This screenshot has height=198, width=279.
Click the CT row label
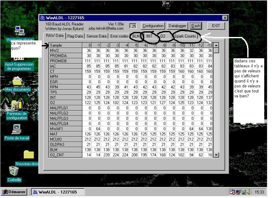pos(65,71)
